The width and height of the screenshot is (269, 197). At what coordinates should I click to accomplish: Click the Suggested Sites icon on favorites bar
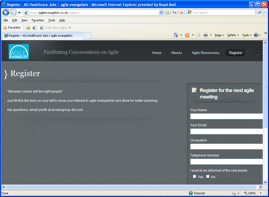[x=34, y=28]
